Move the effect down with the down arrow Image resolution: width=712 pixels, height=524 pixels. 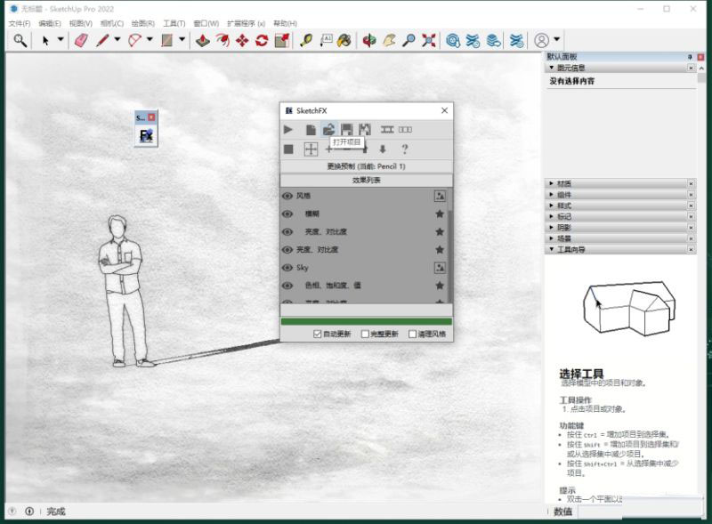point(383,149)
